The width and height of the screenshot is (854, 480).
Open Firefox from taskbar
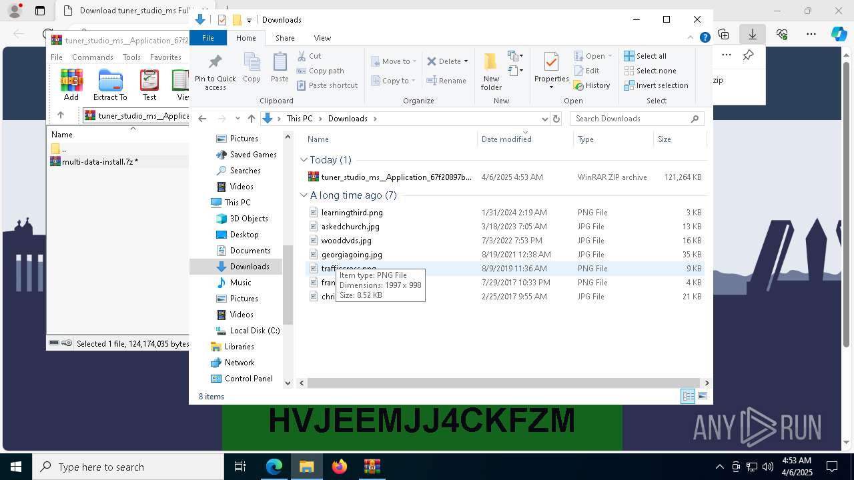coord(340,467)
